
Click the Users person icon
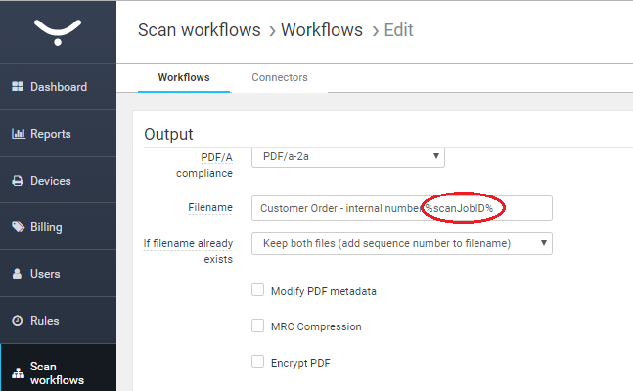coord(18,274)
